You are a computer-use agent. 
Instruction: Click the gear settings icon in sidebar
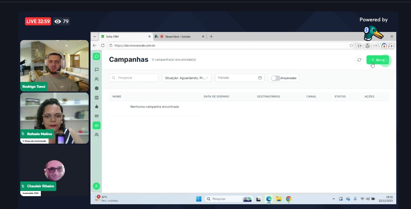[96, 88]
